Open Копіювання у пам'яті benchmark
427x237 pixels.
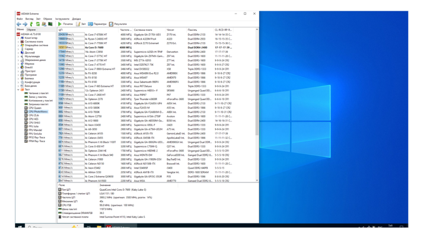[39, 100]
